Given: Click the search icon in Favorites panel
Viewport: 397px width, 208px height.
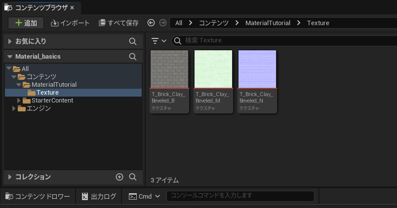Looking at the screenshot, I should (x=132, y=41).
